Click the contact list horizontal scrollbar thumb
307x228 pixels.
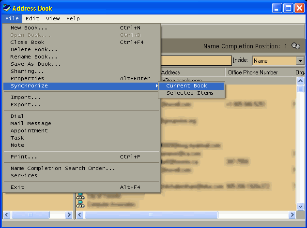151,214
